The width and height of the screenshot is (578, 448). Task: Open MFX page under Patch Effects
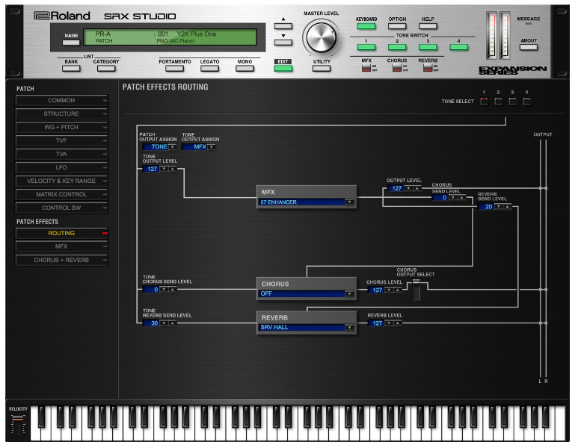[61, 246]
